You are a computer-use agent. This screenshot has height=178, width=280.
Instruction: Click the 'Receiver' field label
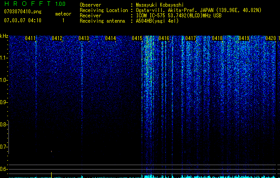click(90, 16)
